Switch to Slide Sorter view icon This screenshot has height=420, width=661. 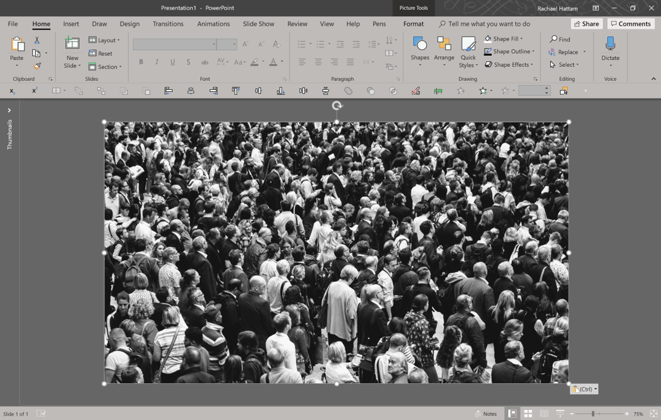(528, 413)
